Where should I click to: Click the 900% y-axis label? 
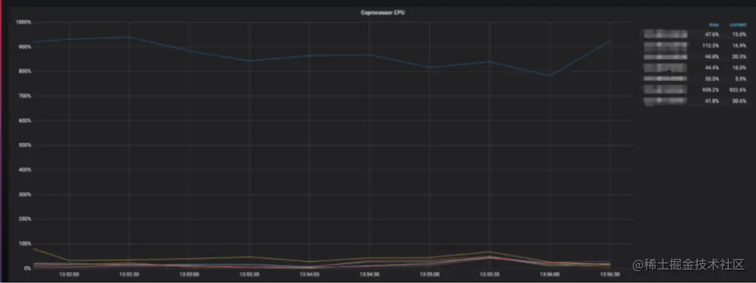(24, 47)
